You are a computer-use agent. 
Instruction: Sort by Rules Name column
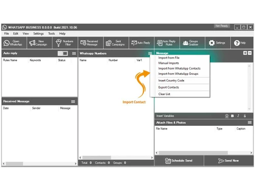coord(10,60)
